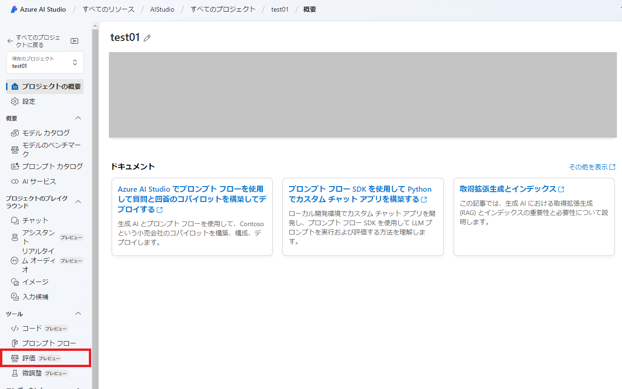The image size is (622, 389).
Task: Click the モデルのベンチマーク scale icon
Action: point(14,150)
